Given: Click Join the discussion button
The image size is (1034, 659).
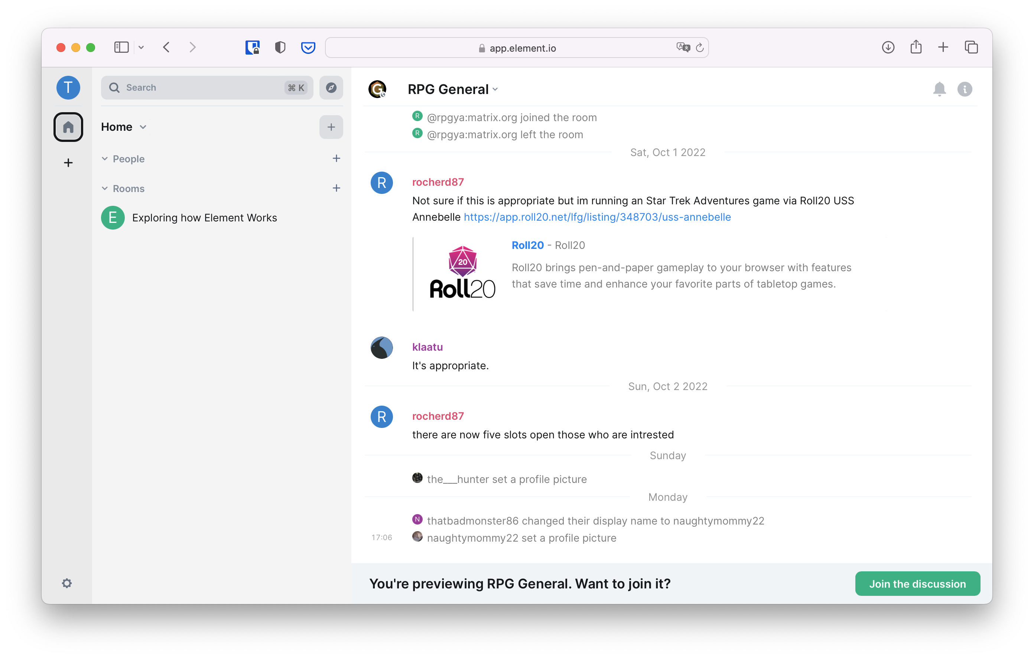Looking at the screenshot, I should pyautogui.click(x=917, y=583).
